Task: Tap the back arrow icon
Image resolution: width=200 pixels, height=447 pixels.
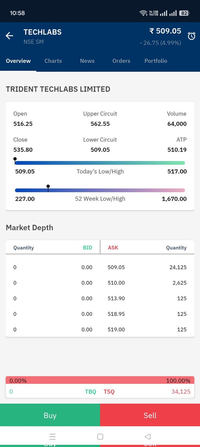Action: click(x=9, y=36)
